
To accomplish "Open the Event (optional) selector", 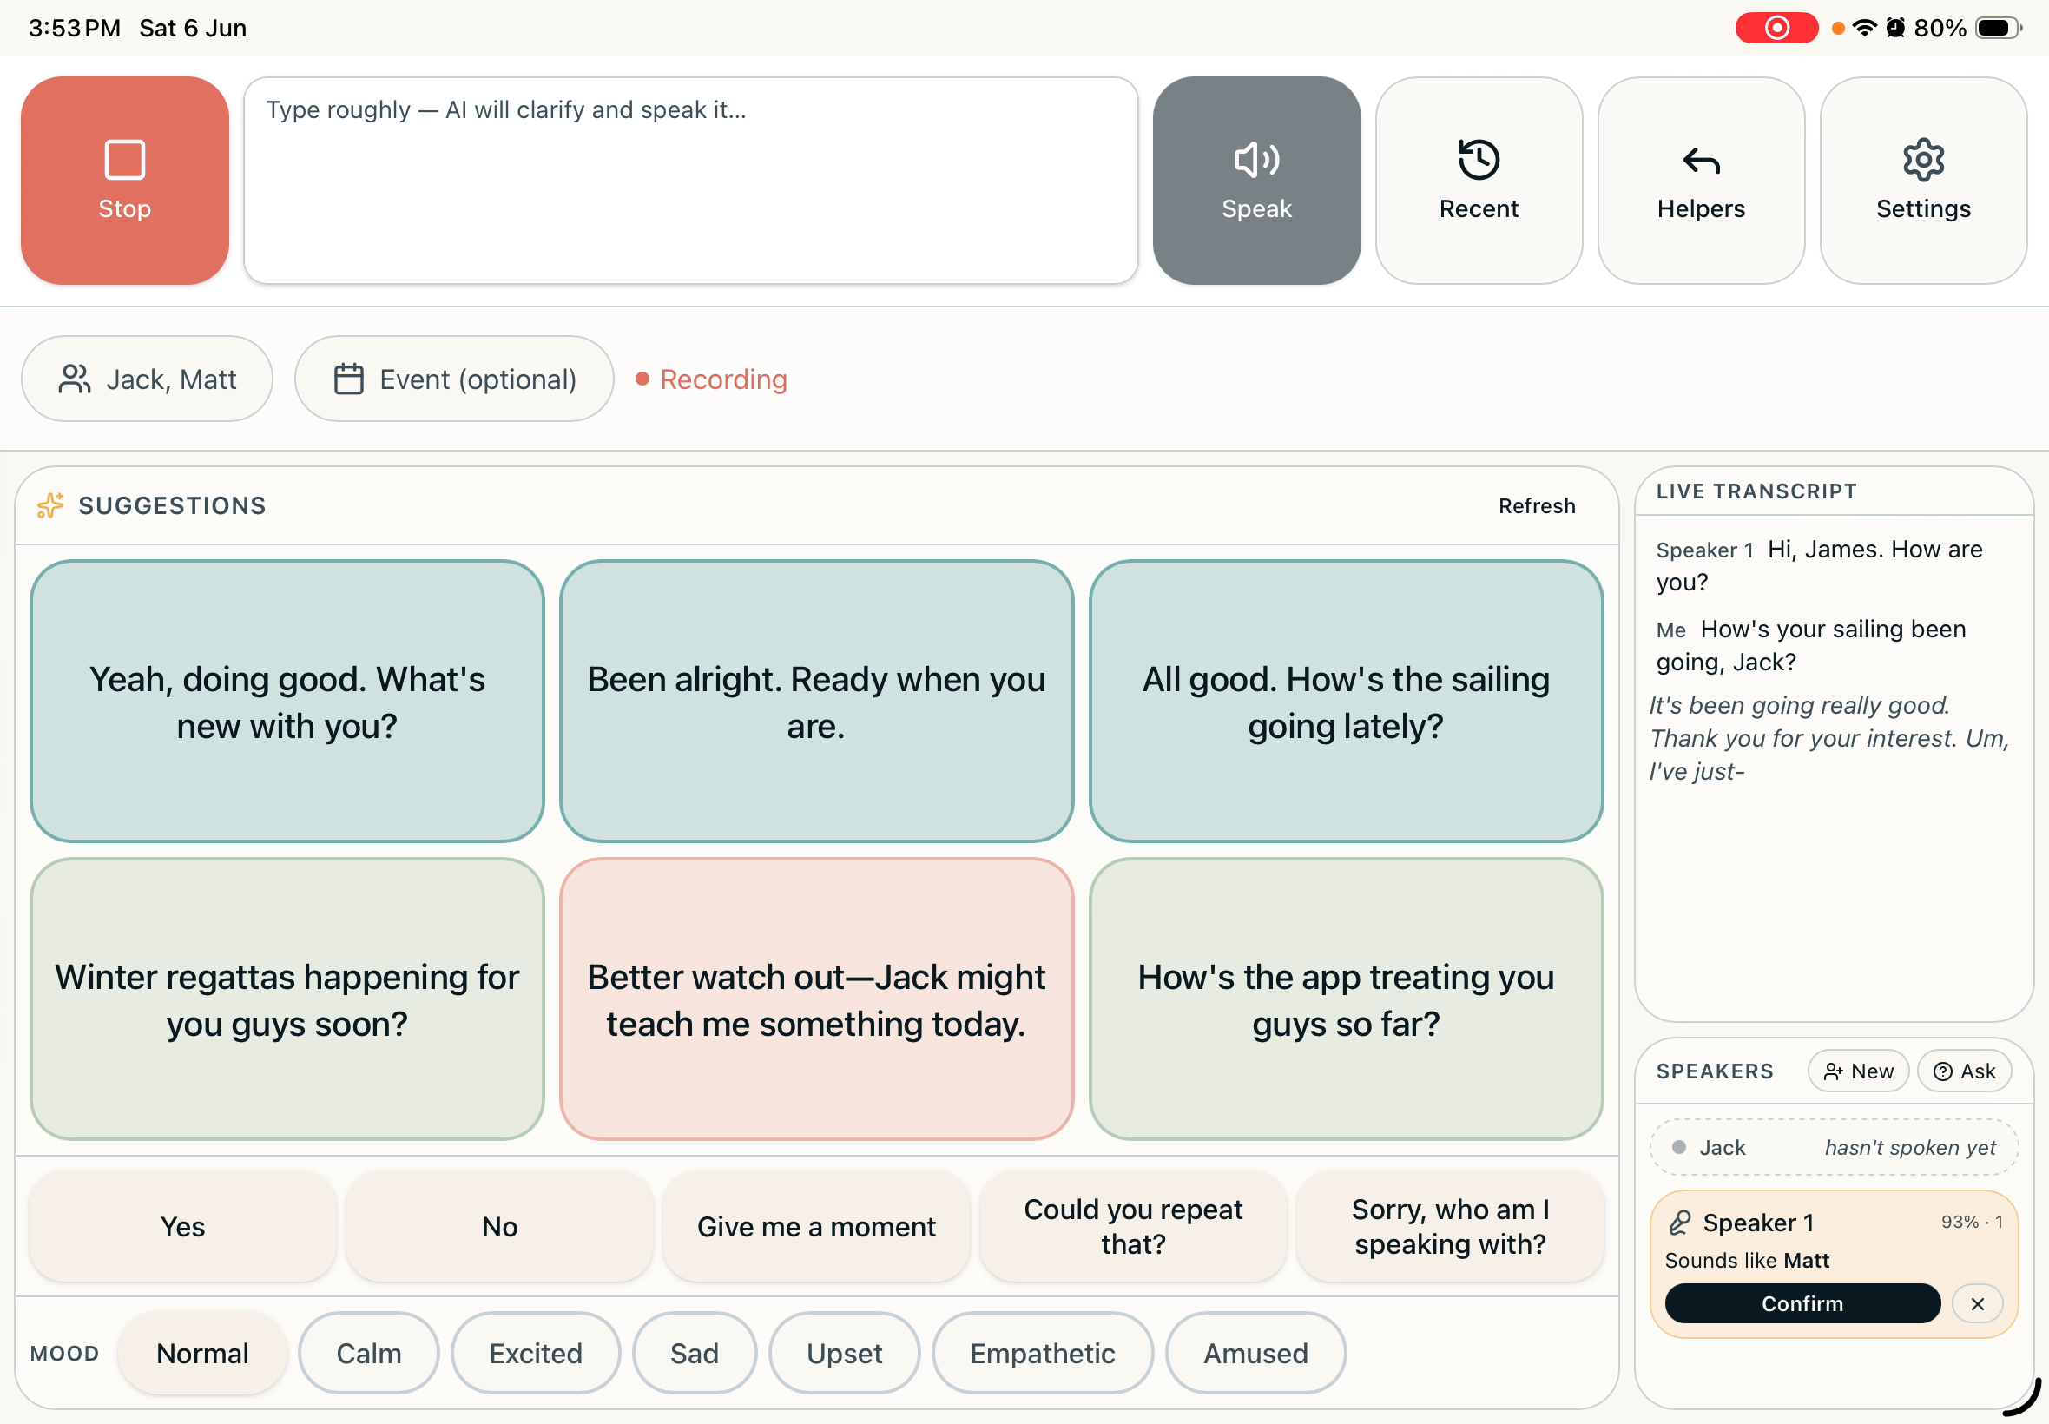I will (x=454, y=379).
